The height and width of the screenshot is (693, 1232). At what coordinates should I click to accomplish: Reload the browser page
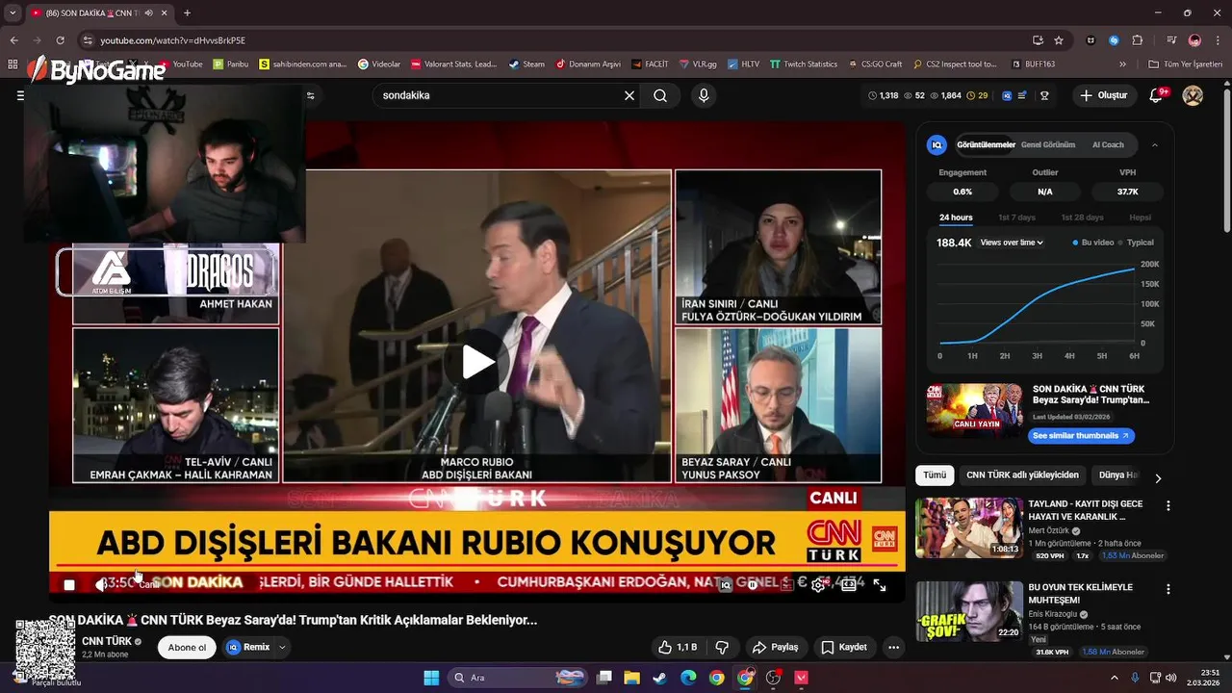pyautogui.click(x=60, y=40)
